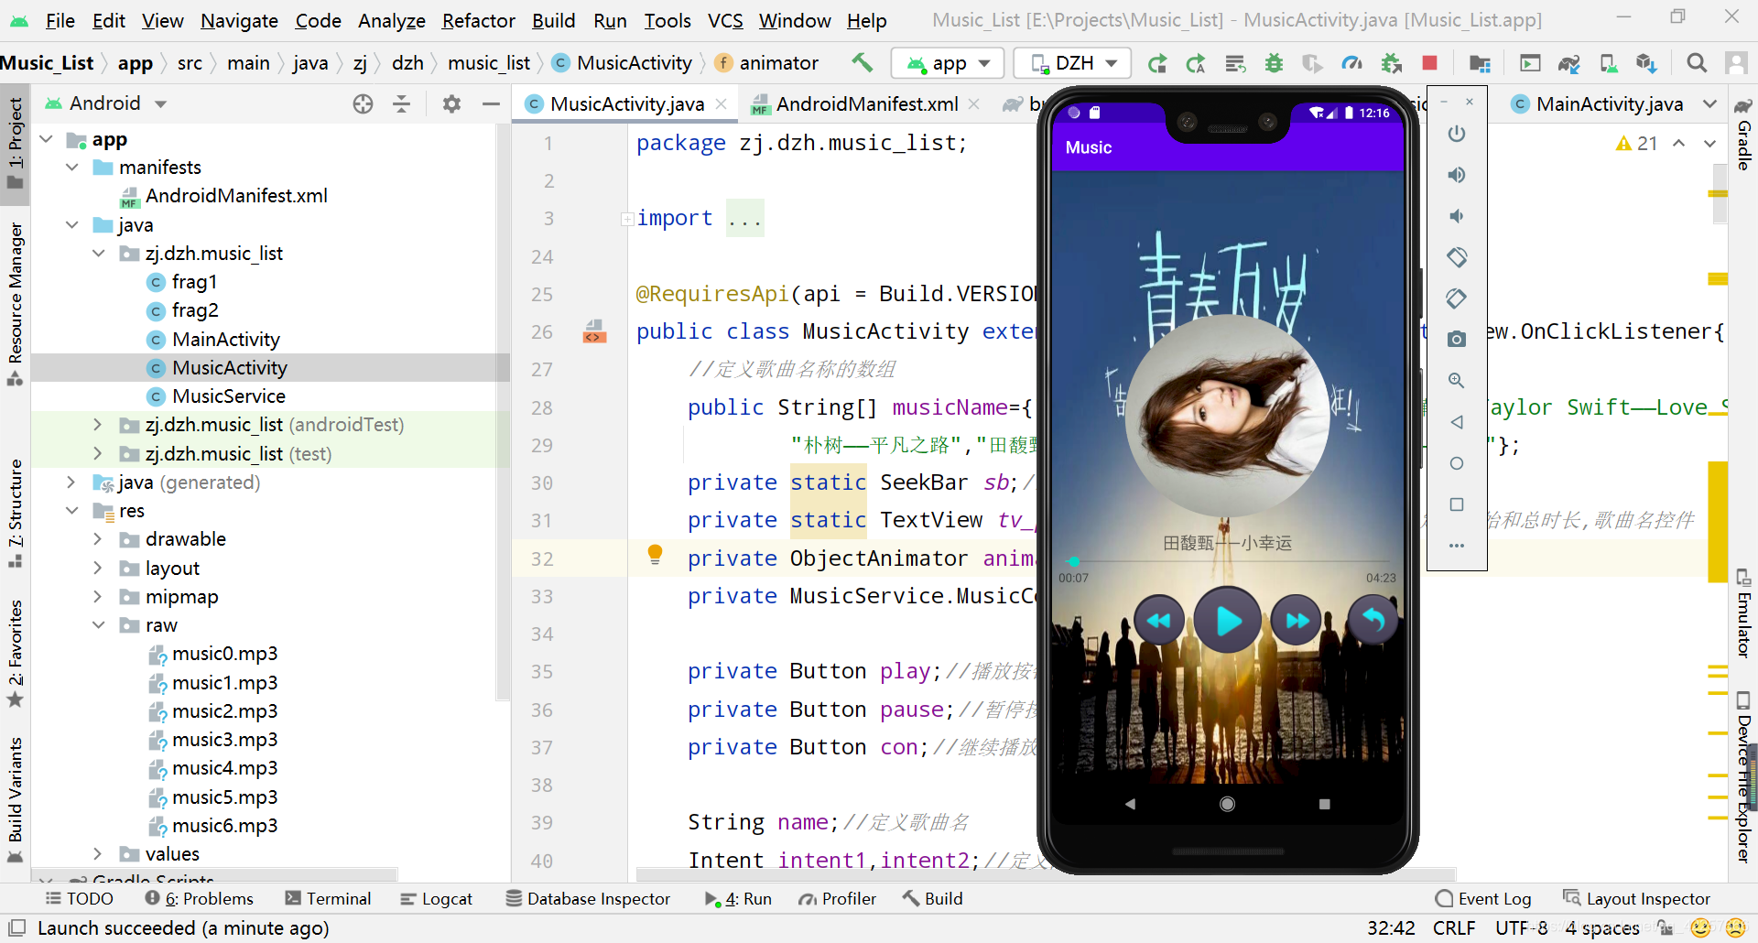Screen dimensions: 1758x943
Task: Click the UTF-8 encoding status item
Action: click(1521, 928)
